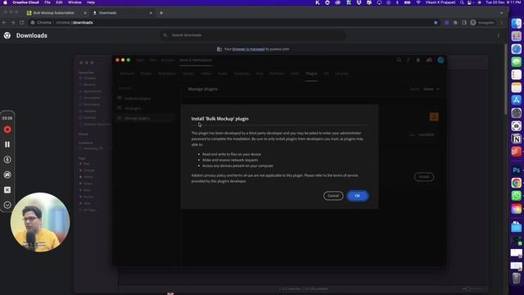
Task: Open a new Chrome tab
Action: [161, 13]
